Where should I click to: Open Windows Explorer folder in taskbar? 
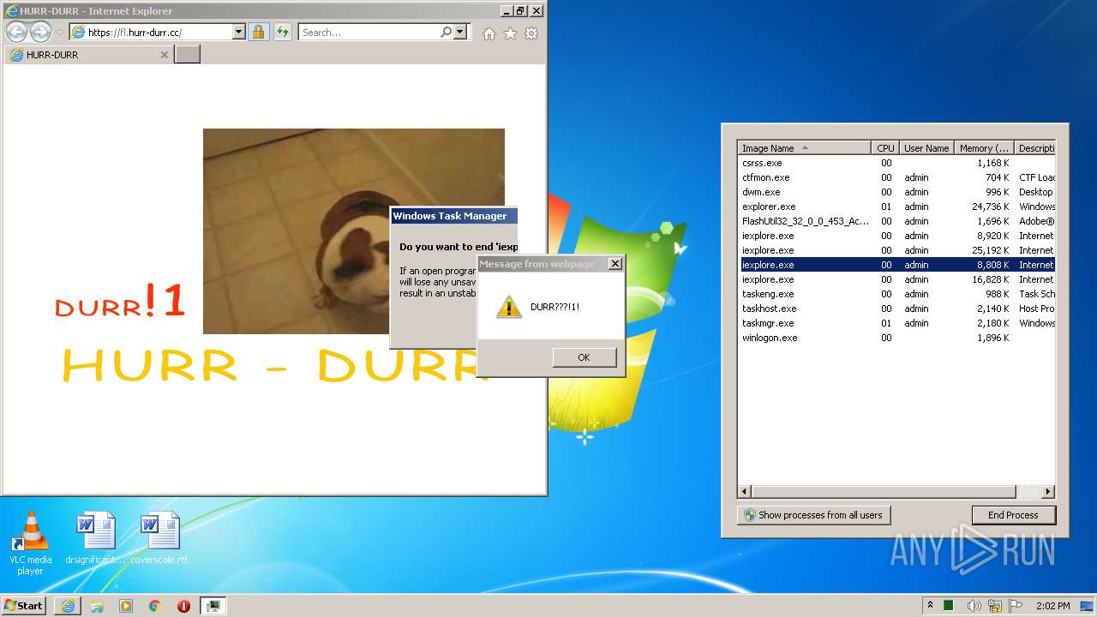pos(97,606)
